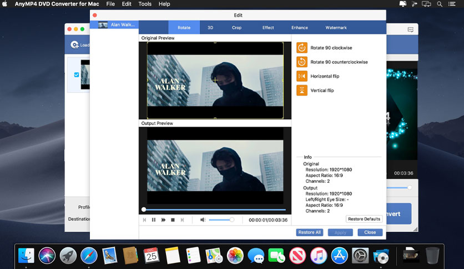Viewport: 464px width, 269px height.
Task: Click the Apply button
Action: [340, 232]
